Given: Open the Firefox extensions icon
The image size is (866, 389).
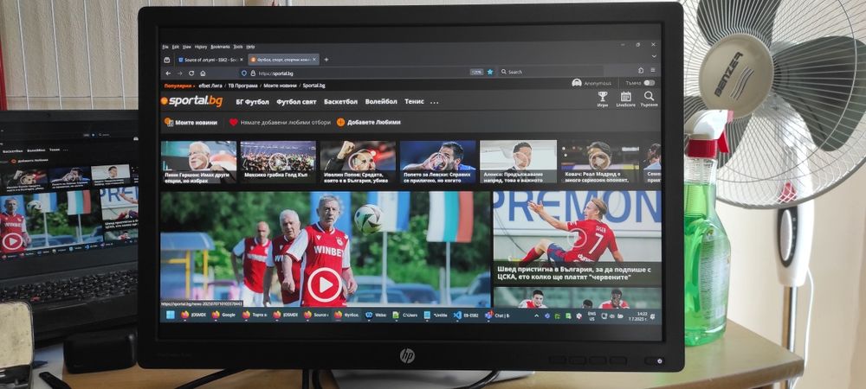Looking at the screenshot, I should (641, 71).
